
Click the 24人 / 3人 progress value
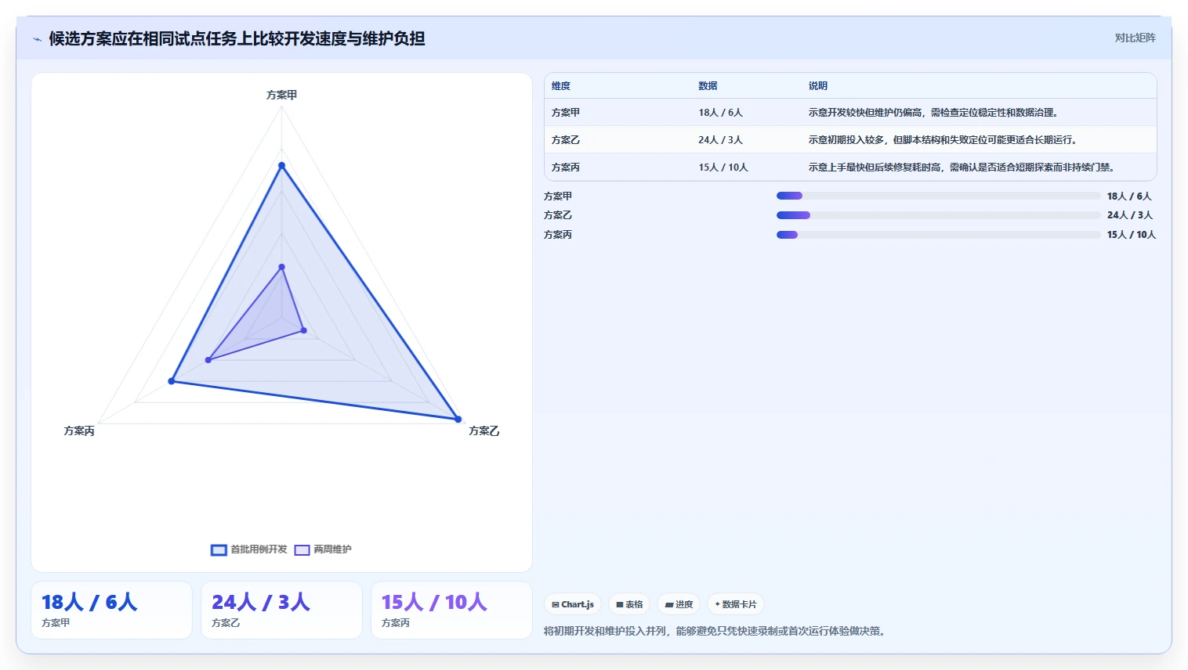1130,215
